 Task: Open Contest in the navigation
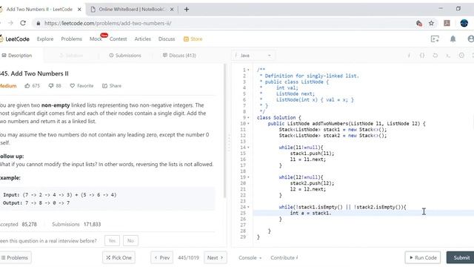pos(118,39)
